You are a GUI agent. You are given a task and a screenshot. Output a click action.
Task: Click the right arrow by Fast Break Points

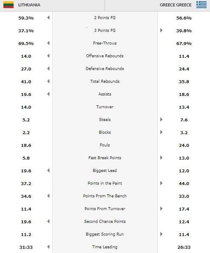[161, 157]
